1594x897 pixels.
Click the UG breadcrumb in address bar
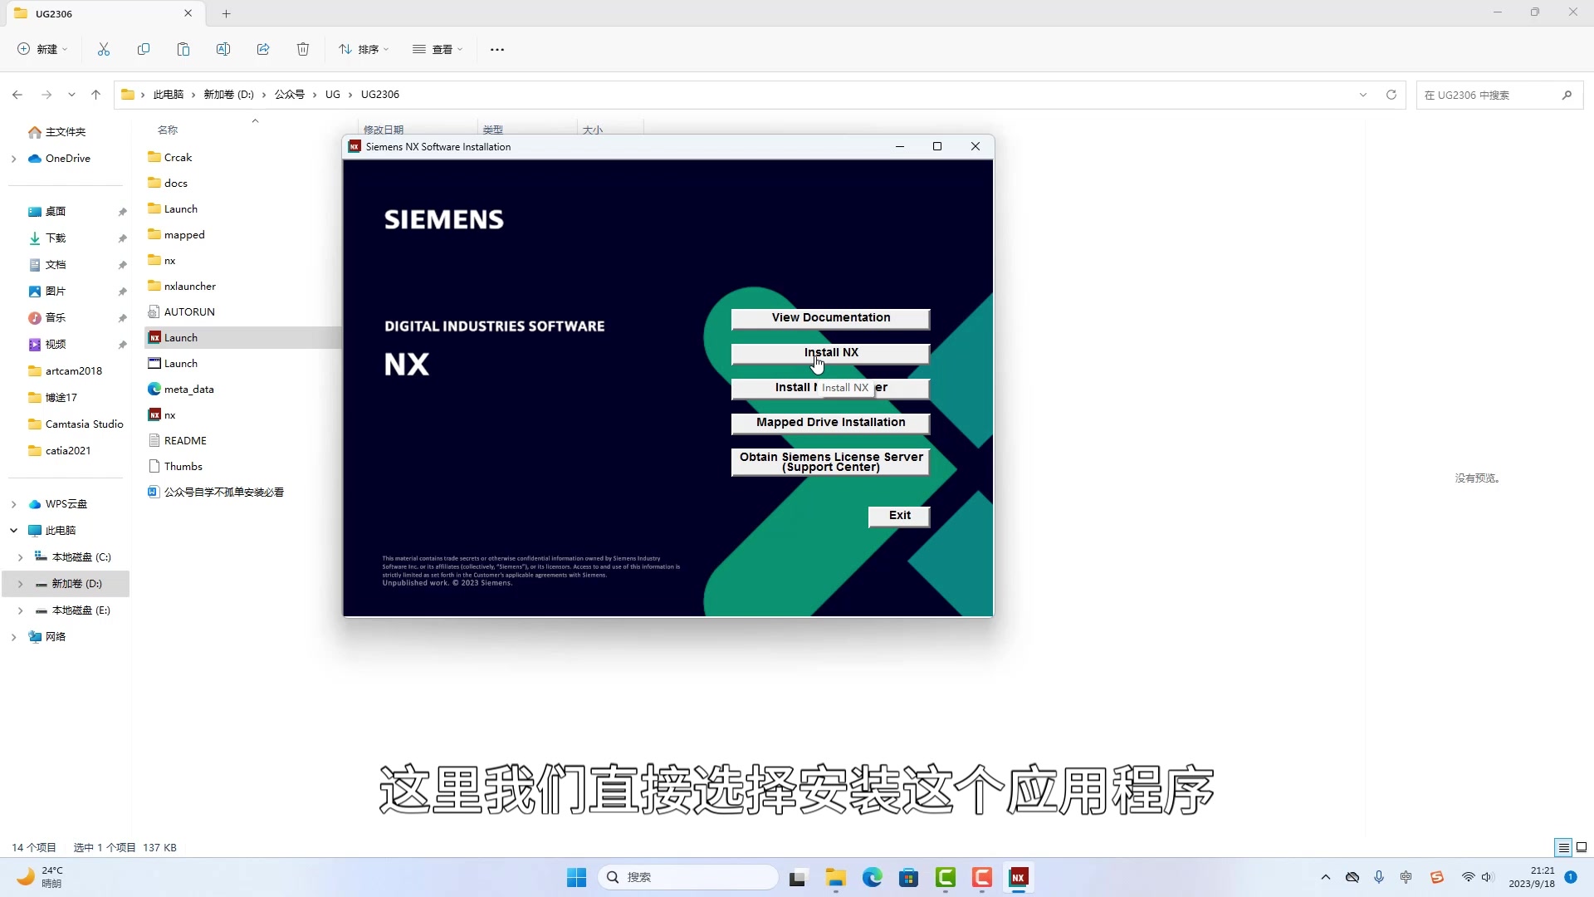pyautogui.click(x=333, y=95)
